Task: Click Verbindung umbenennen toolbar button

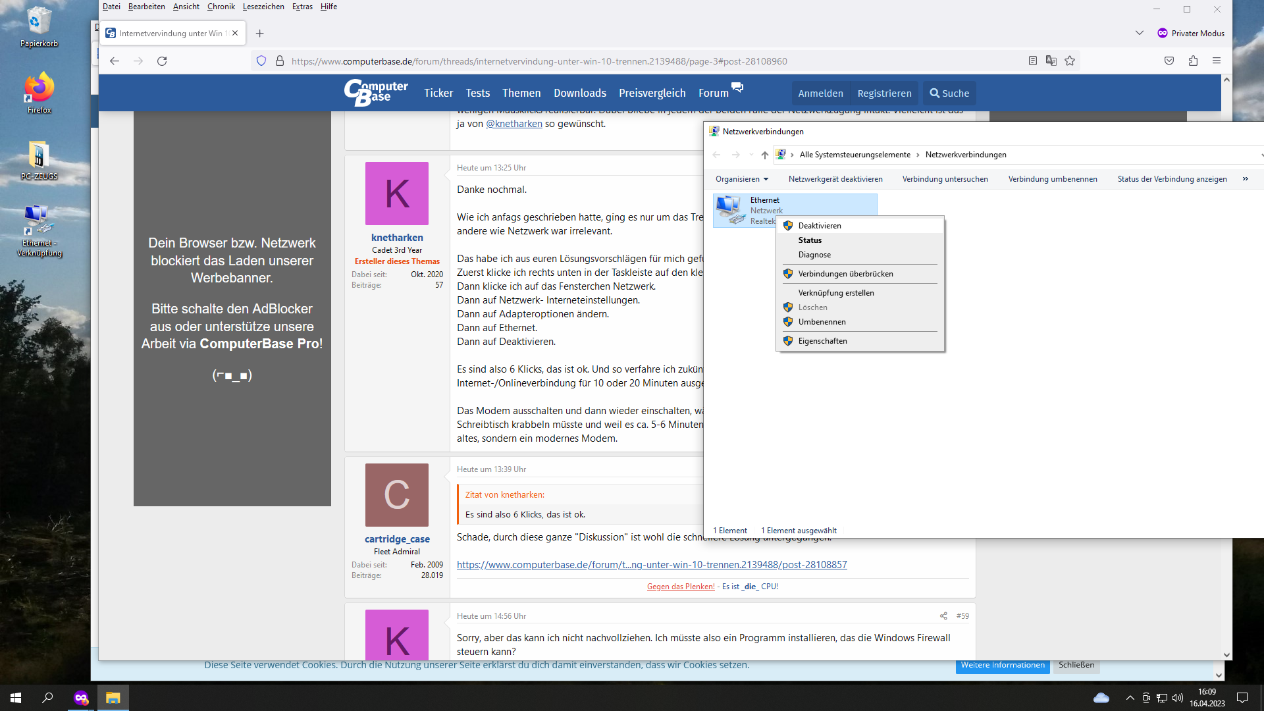Action: coord(1053,179)
